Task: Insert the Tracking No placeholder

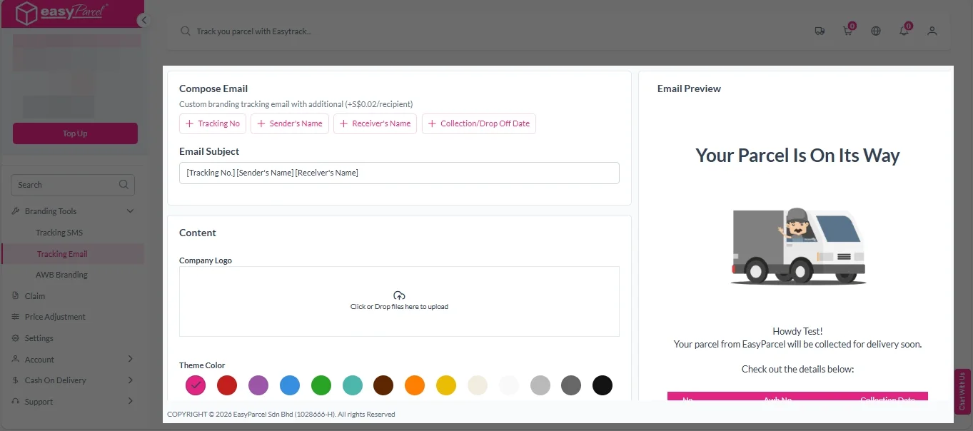Action: (x=213, y=123)
